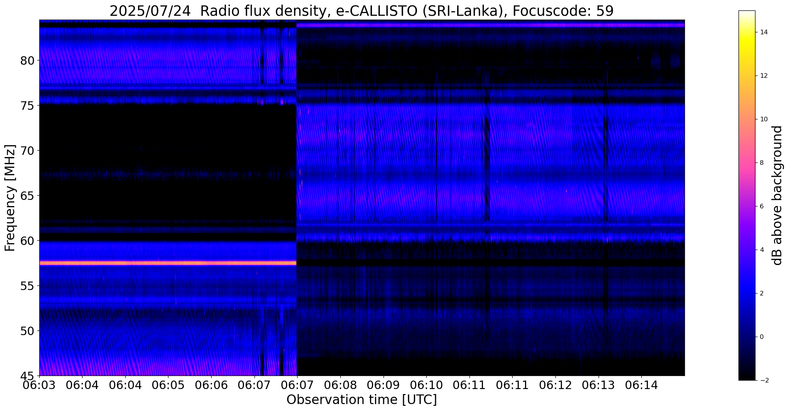789x411 pixels.
Task: Click the 06:05 time tick label
Action: coord(168,385)
